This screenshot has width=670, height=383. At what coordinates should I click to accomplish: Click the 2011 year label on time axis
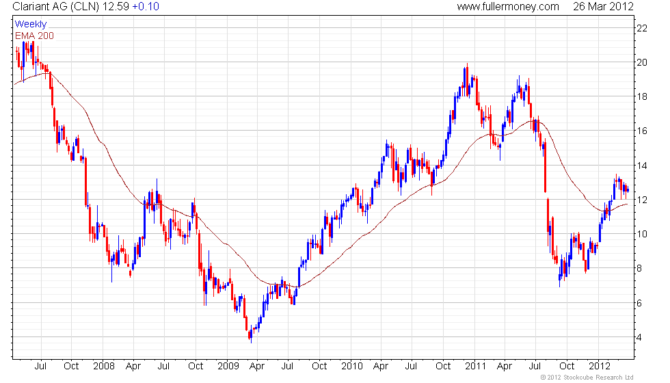pyautogui.click(x=476, y=366)
